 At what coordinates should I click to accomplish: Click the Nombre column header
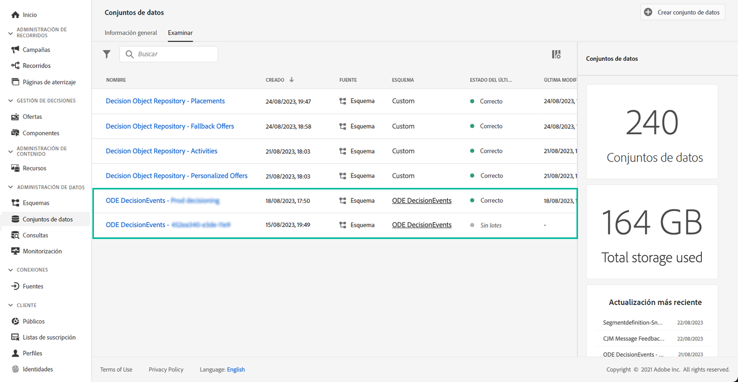[x=116, y=80]
